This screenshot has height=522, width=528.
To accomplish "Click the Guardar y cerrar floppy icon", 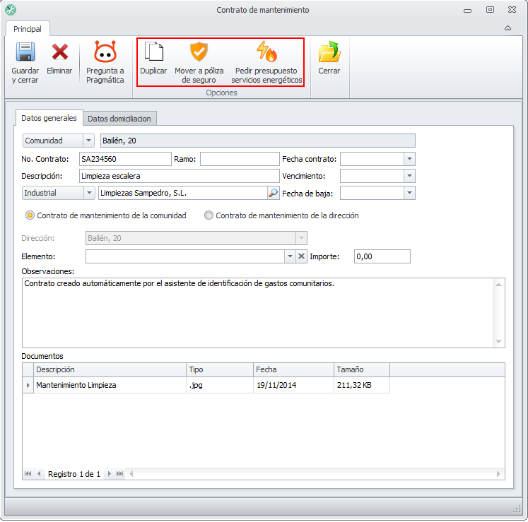I will 25,52.
